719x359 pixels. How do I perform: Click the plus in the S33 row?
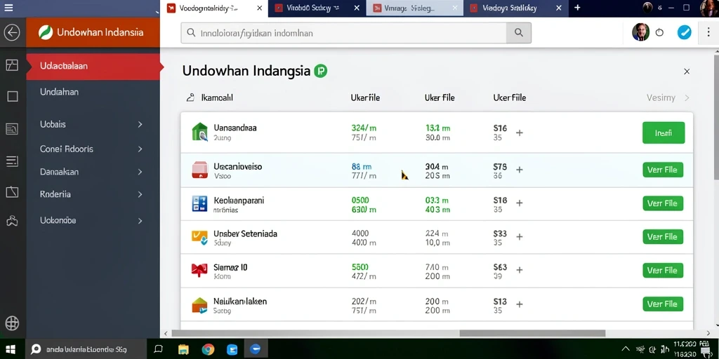[x=520, y=237]
